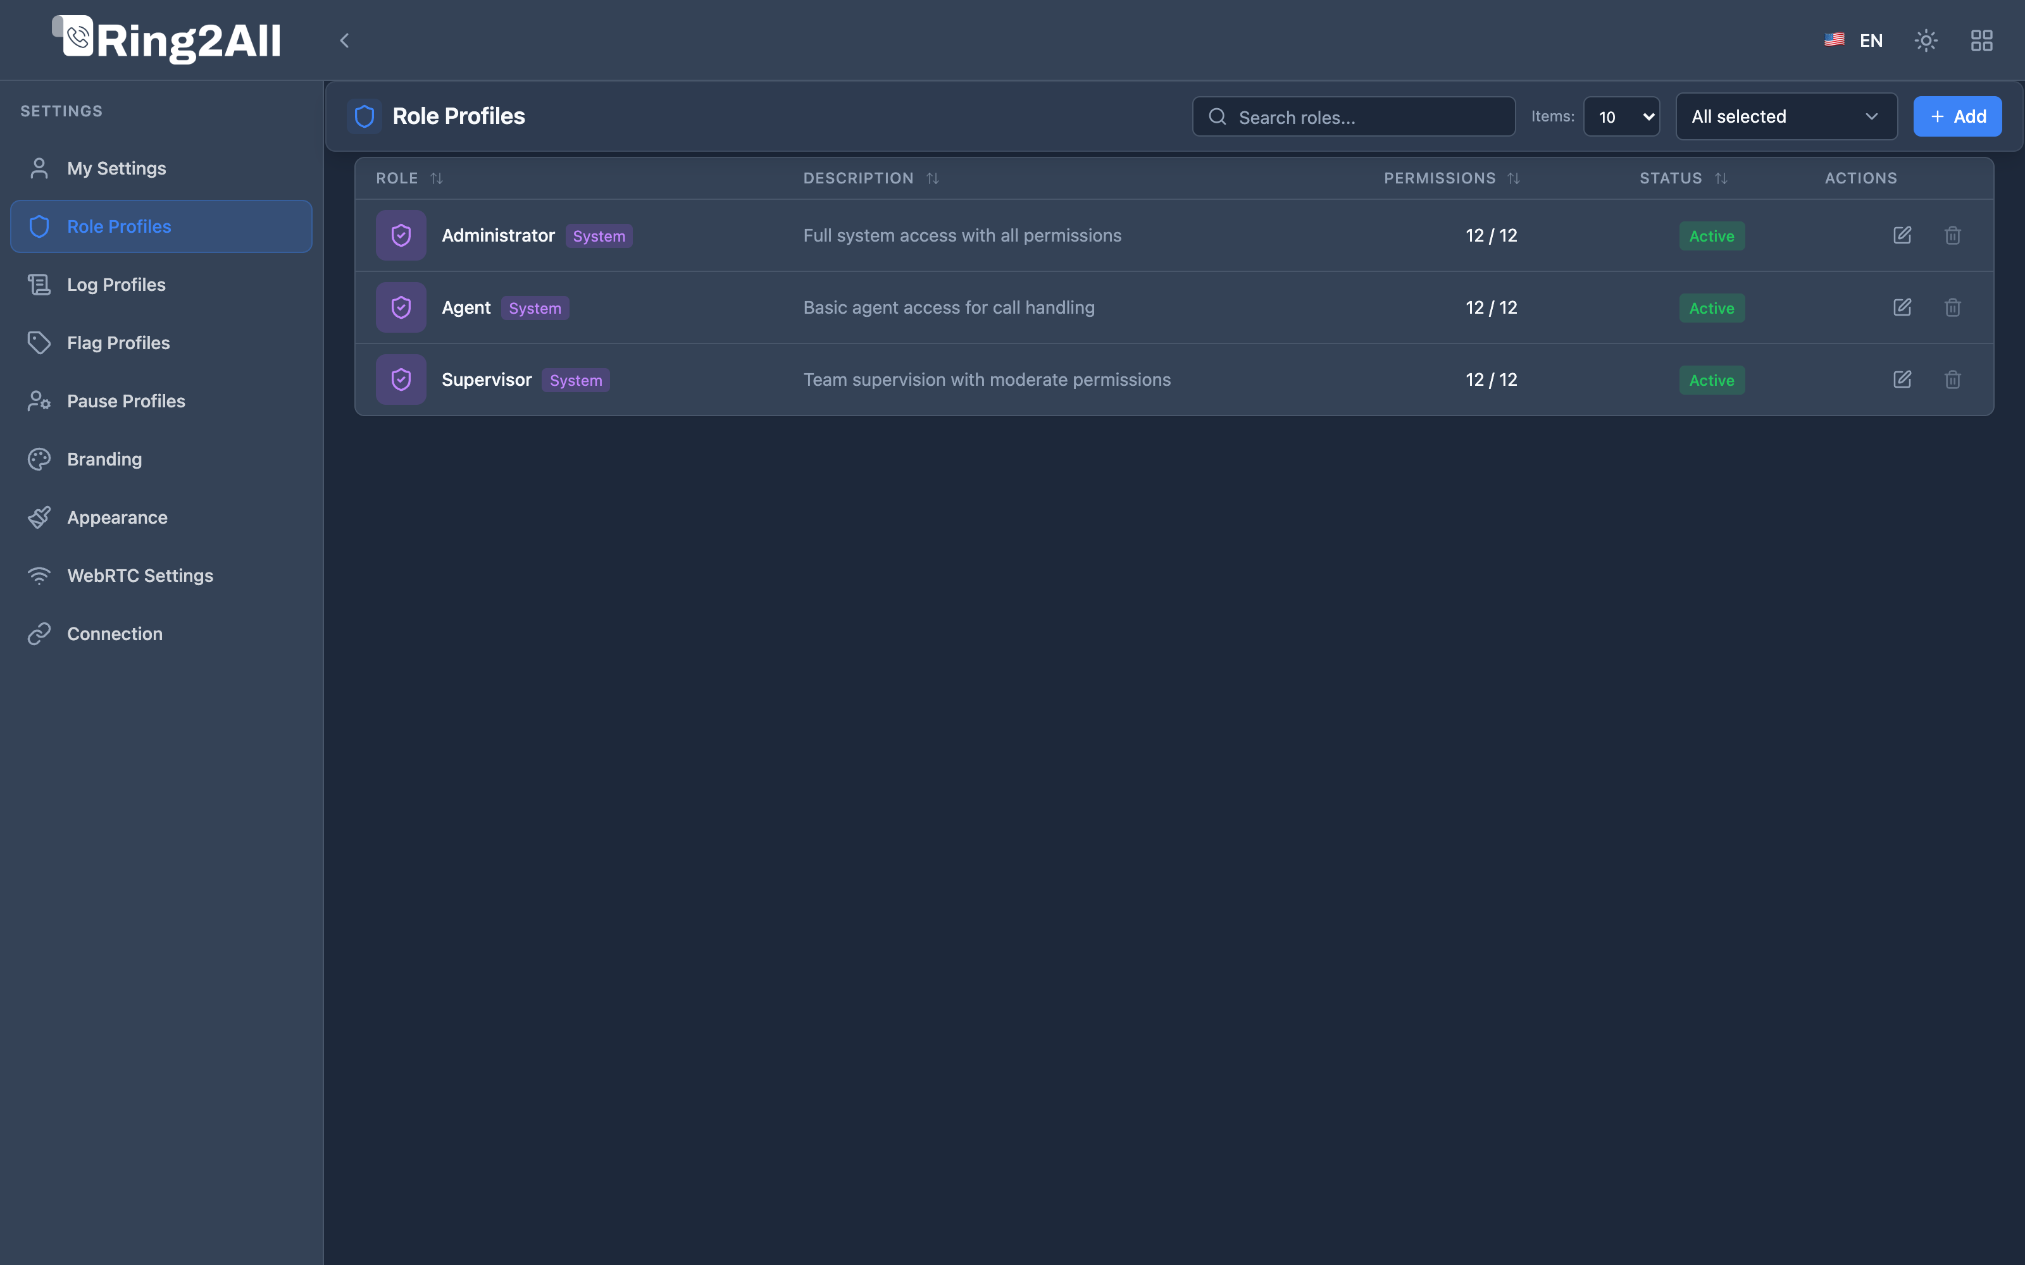This screenshot has height=1265, width=2025.
Task: Open Branding settings
Action: [x=161, y=459]
